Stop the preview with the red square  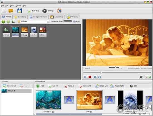click(x=90, y=77)
